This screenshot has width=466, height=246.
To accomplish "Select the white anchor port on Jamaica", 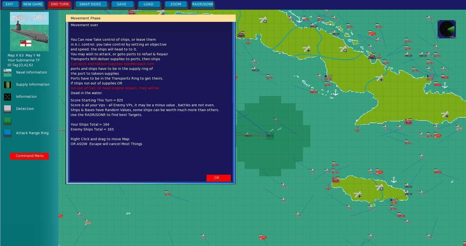I will 394,180.
